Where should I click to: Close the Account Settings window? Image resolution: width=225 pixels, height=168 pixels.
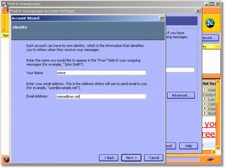tap(198, 11)
